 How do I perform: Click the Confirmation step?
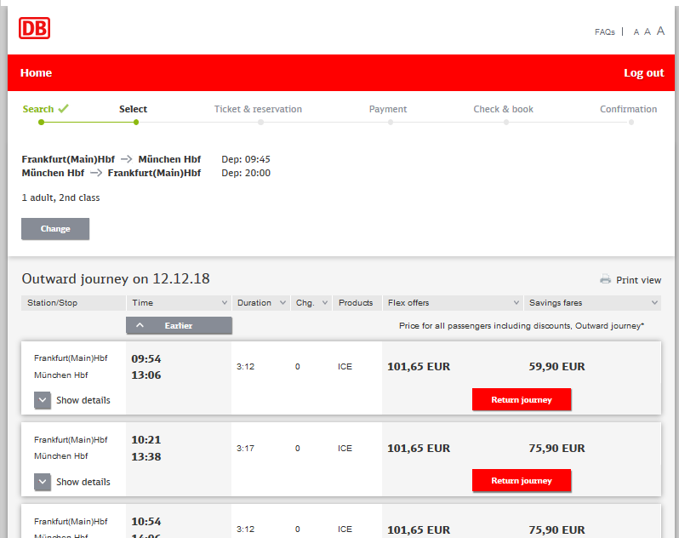pos(628,109)
